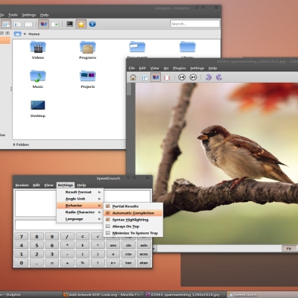The width and height of the screenshot is (298, 298).
Task: Toggle the Automatic Completion checkbox
Action: (x=108, y=213)
